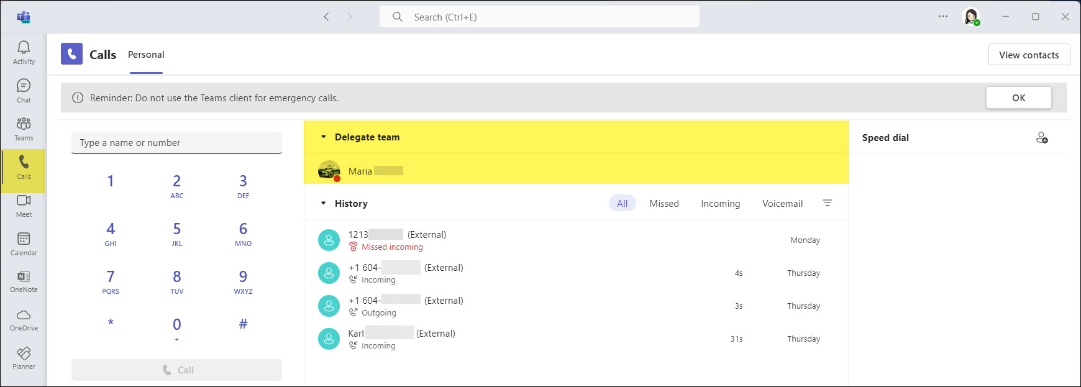Open the Meet video icon
Screen dimensions: 1081x387
click(24, 206)
